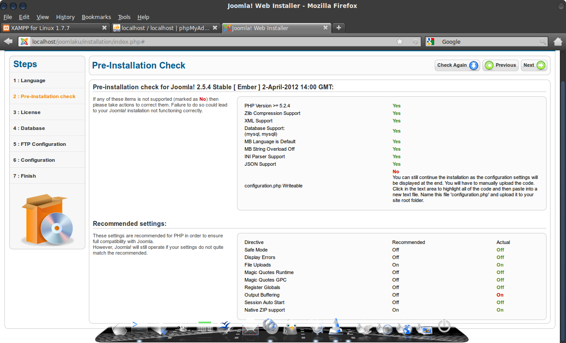The image size is (566, 343).
Task: Open the keyboard icon in the dock
Action: [205, 328]
